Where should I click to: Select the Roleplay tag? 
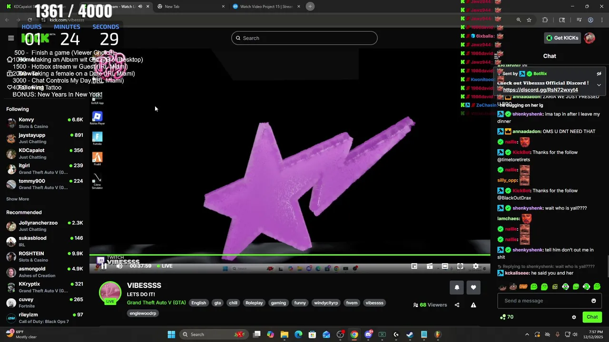click(254, 303)
